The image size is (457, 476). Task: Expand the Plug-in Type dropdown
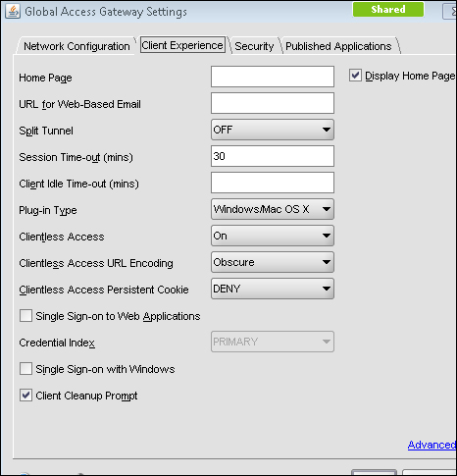tap(273, 209)
